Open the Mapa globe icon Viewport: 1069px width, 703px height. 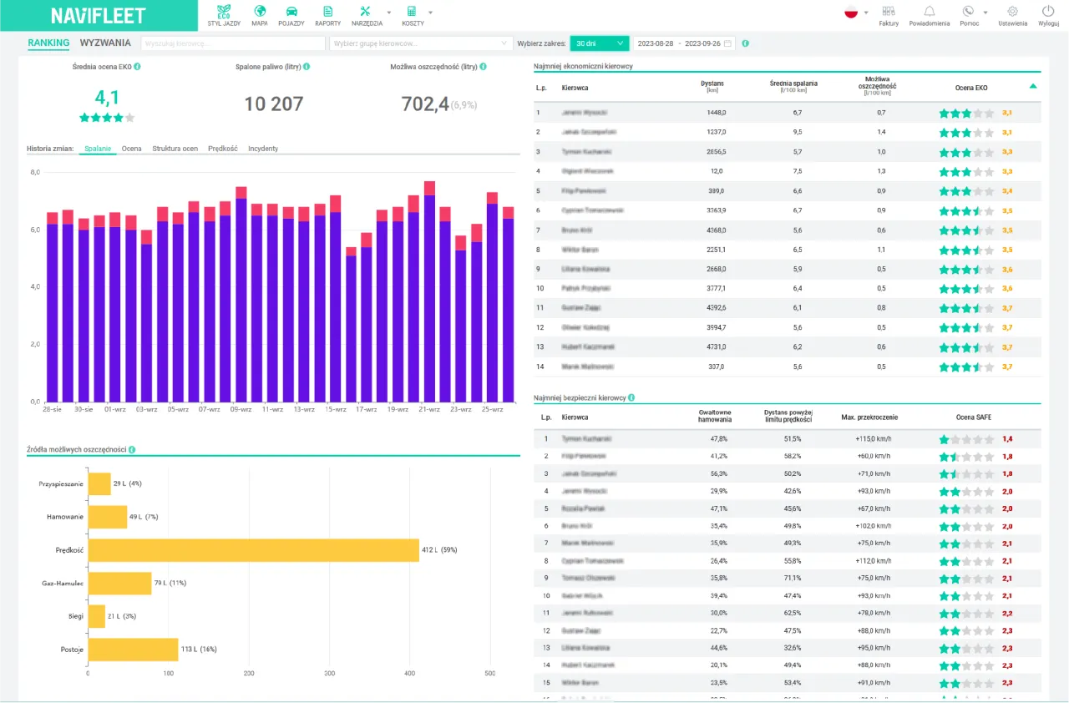[x=259, y=12]
